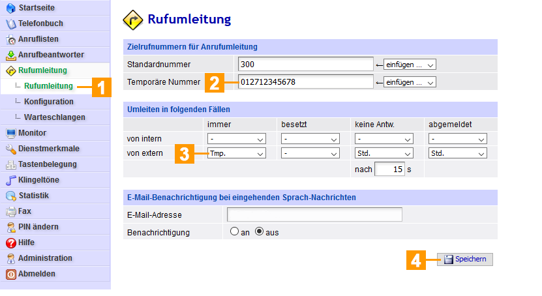This screenshot has height=296, width=542.
Task: Click the Temporäre Nummer text field
Action: point(305,82)
